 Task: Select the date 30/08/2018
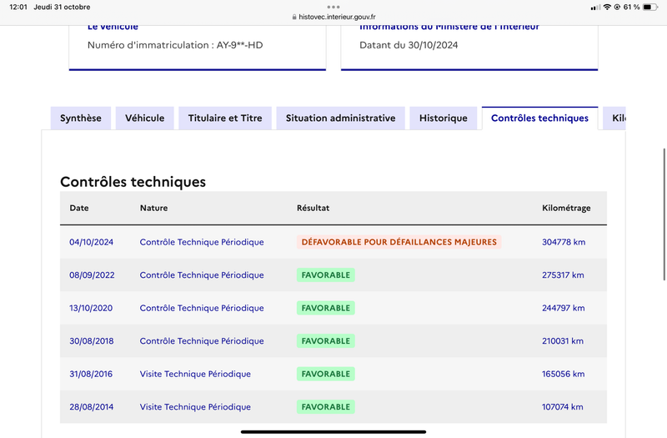[x=92, y=341]
